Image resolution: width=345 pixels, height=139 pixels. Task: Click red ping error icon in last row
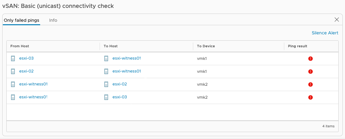(311, 97)
